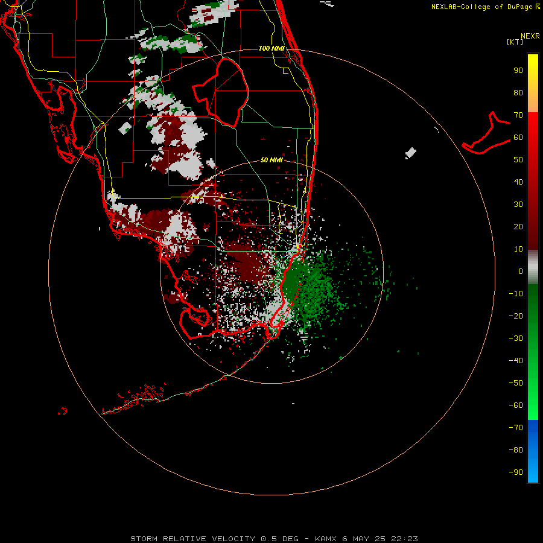Click the 50 value on the velocity scale

pyautogui.click(x=518, y=160)
